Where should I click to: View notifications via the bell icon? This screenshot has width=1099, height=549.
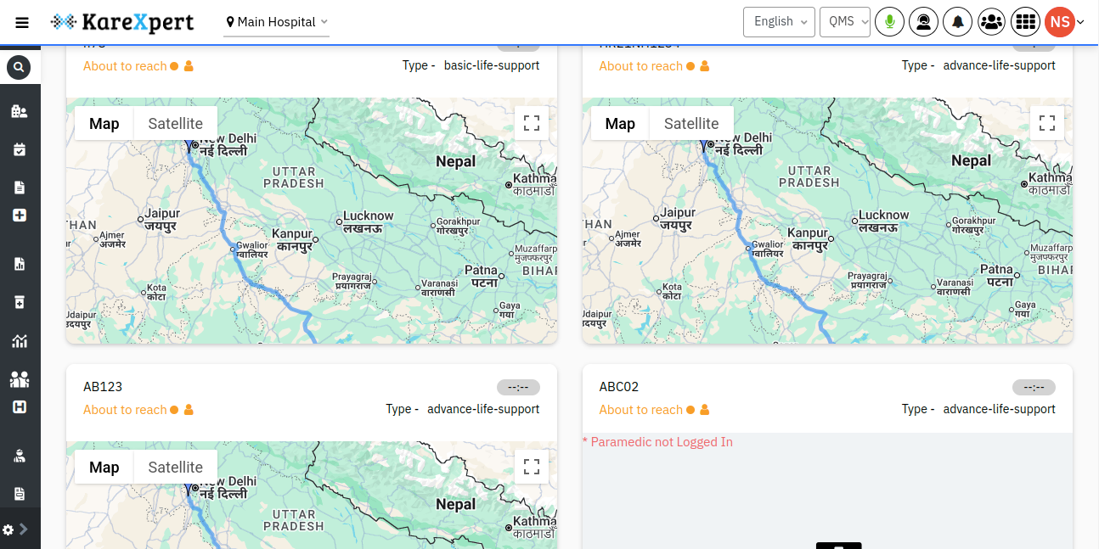[x=957, y=21]
